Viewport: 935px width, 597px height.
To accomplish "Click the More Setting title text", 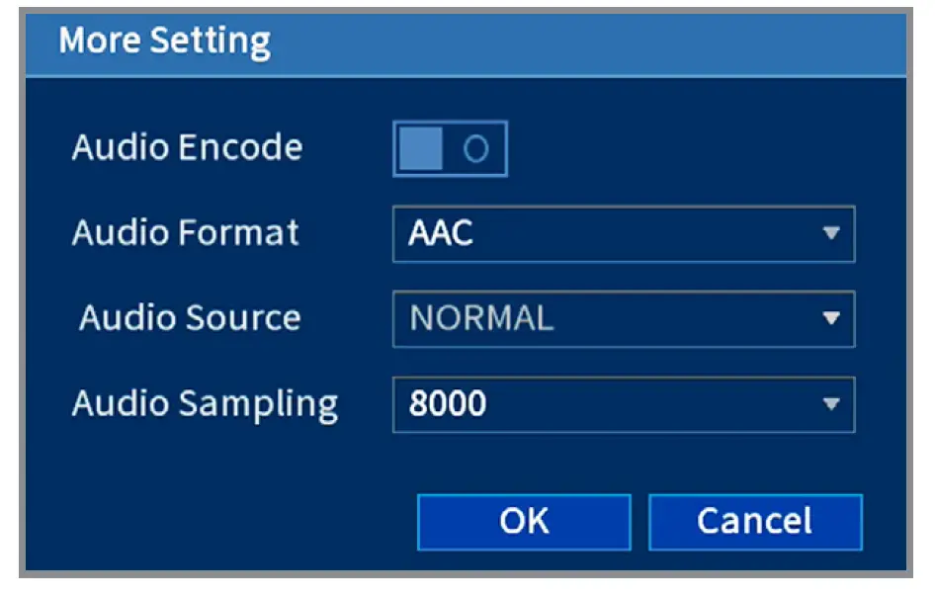I will pyautogui.click(x=164, y=43).
